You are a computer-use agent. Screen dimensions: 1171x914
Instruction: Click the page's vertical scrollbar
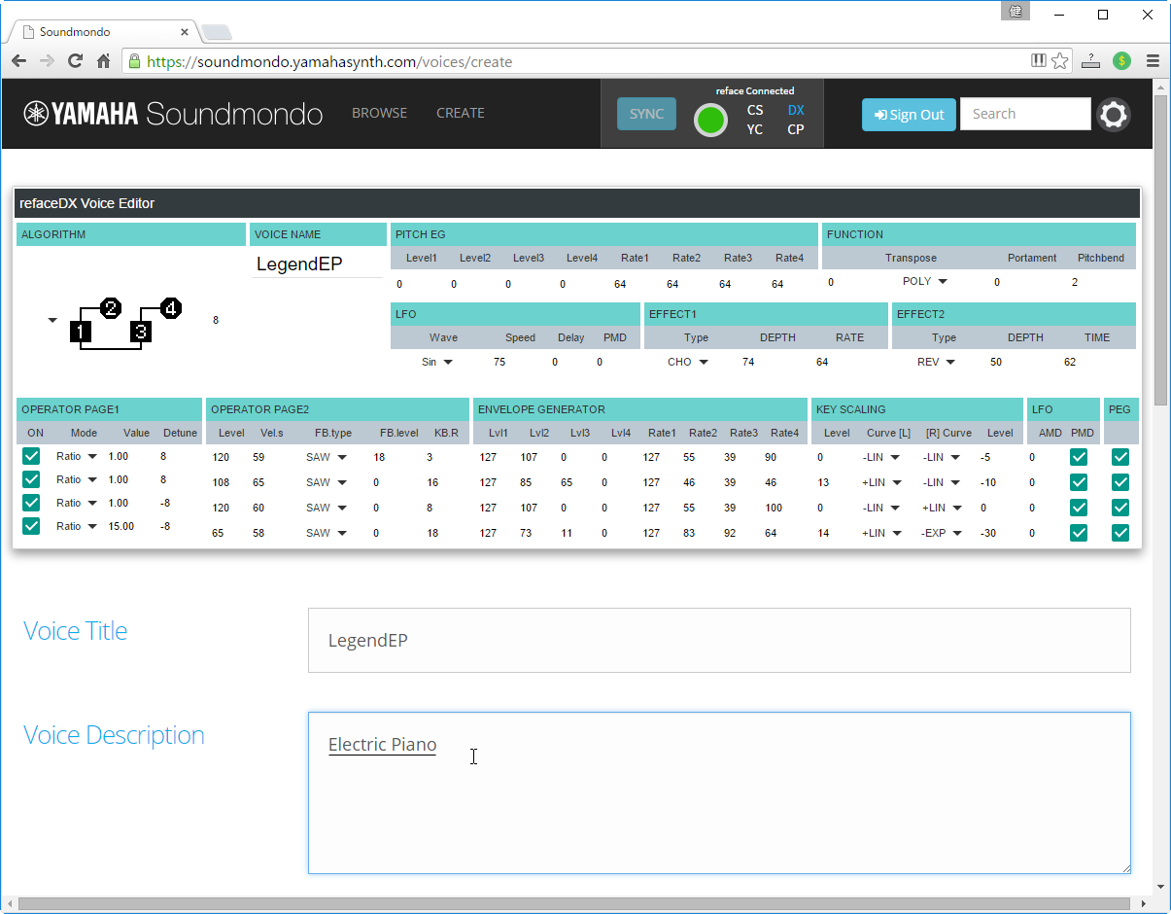[1161, 251]
